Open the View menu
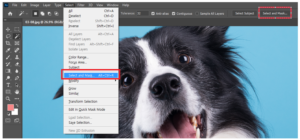Image resolution: width=300 pixels, height=140 pixels. (100, 5)
